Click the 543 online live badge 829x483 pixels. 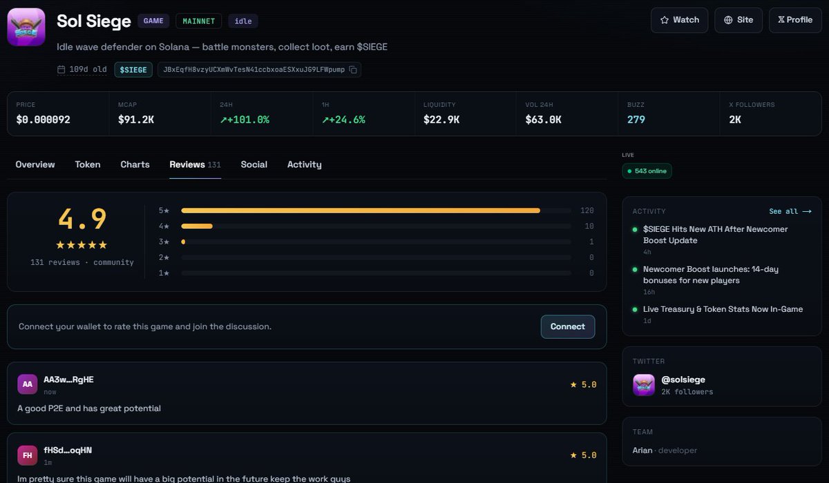[x=647, y=170]
